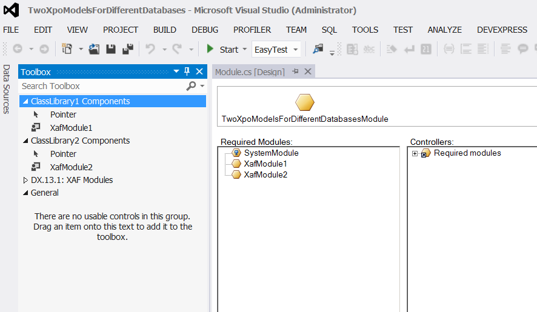Viewport: 537px width, 312px height.
Task: Click the magnifier icon in Search Toolbox
Action: (x=191, y=86)
